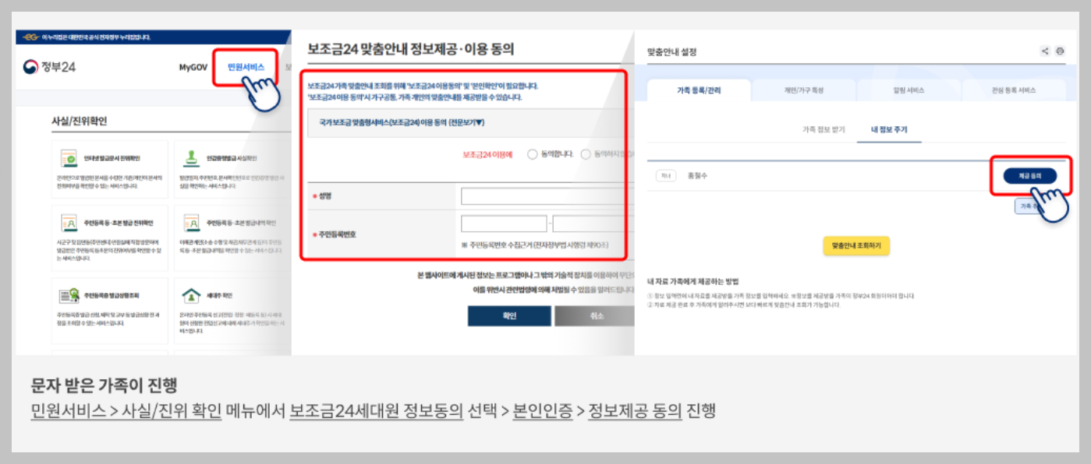Click the 맞춤안내 조회하기 button
Screen dimensions: 1091x464
pos(856,246)
